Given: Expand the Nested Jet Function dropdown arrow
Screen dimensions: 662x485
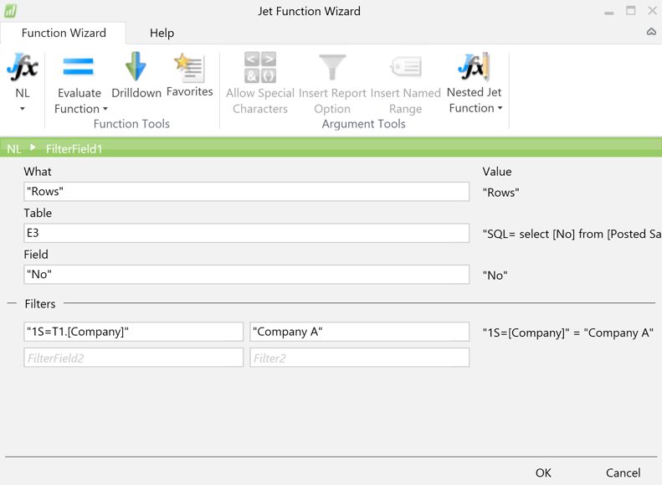Looking at the screenshot, I should pyautogui.click(x=500, y=108).
